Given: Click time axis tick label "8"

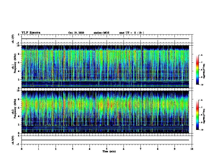Looking at the screenshot, I should pyautogui.click(x=158, y=149).
